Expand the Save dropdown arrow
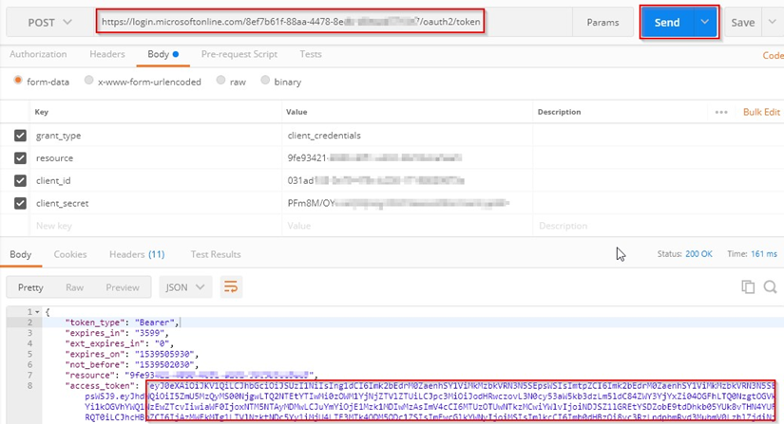This screenshot has height=424, width=784. coord(773,22)
